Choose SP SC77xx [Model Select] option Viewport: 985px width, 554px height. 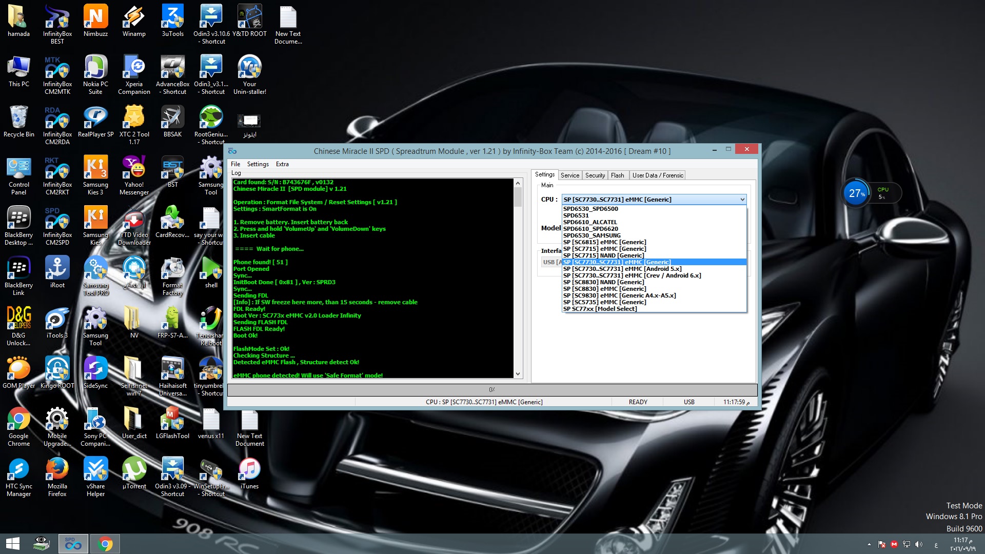click(x=654, y=309)
